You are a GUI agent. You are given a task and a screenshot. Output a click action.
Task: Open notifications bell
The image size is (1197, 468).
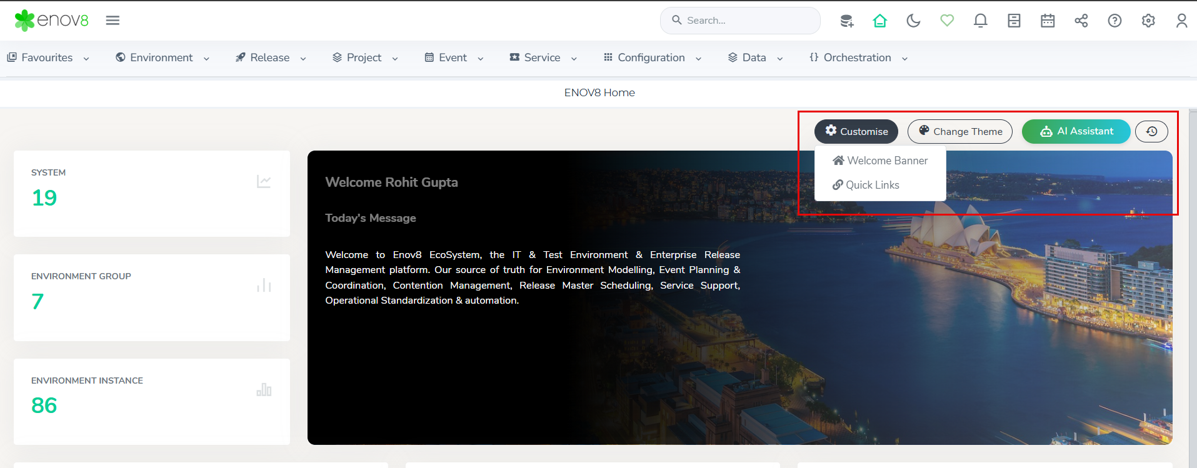pyautogui.click(x=981, y=21)
